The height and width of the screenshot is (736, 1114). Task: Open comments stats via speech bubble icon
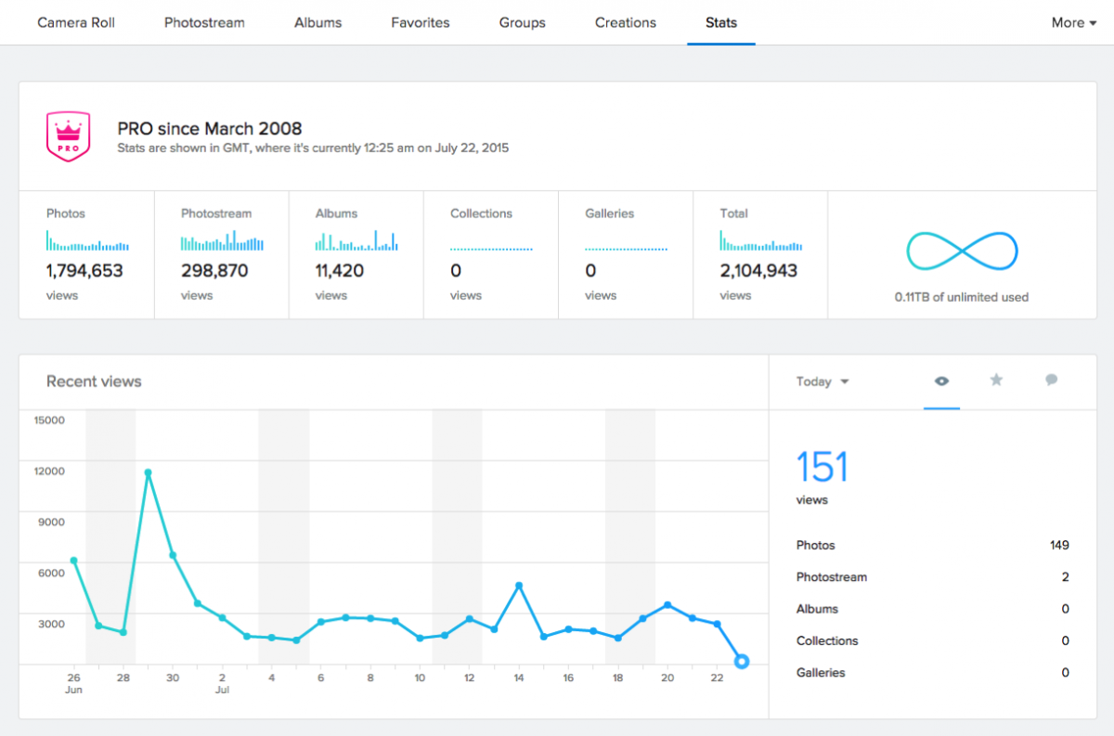pyautogui.click(x=1051, y=381)
